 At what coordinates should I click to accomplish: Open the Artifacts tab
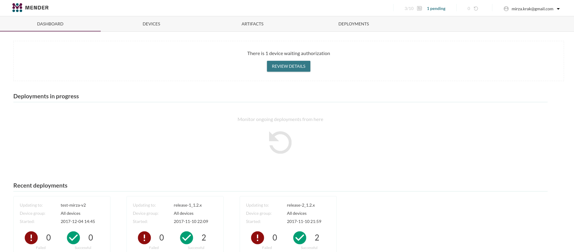(252, 24)
